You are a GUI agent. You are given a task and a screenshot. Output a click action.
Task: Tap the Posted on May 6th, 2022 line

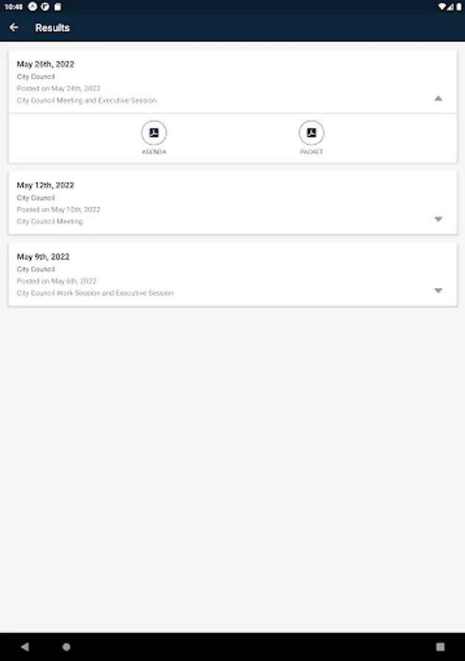pyautogui.click(x=57, y=281)
